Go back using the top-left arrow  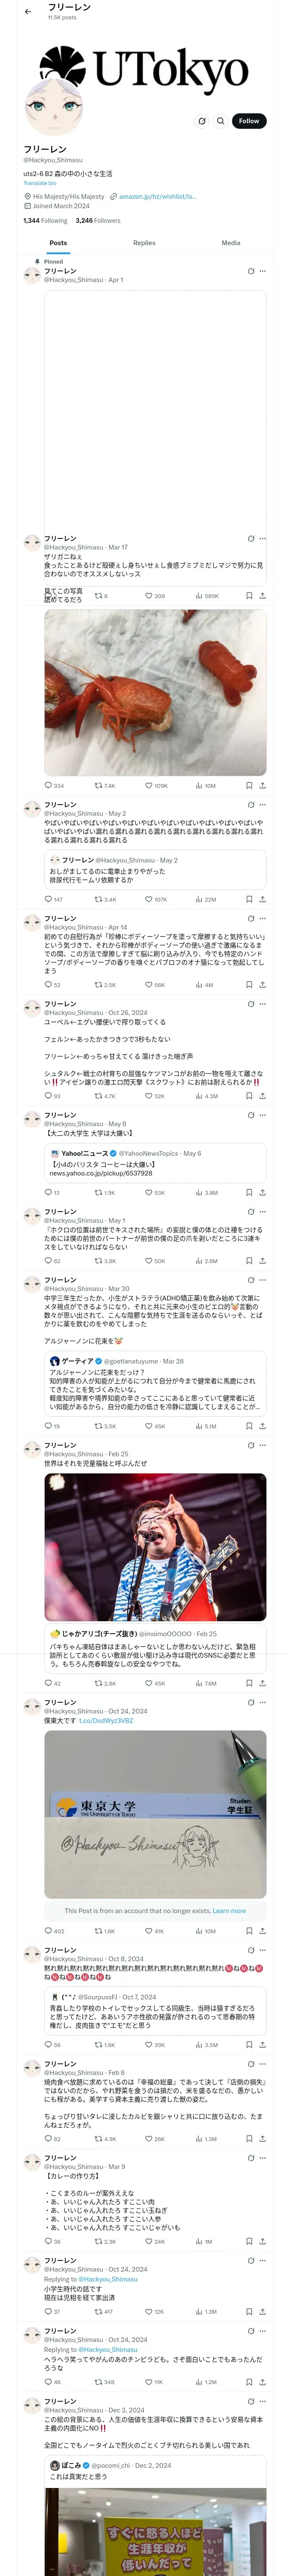point(28,12)
